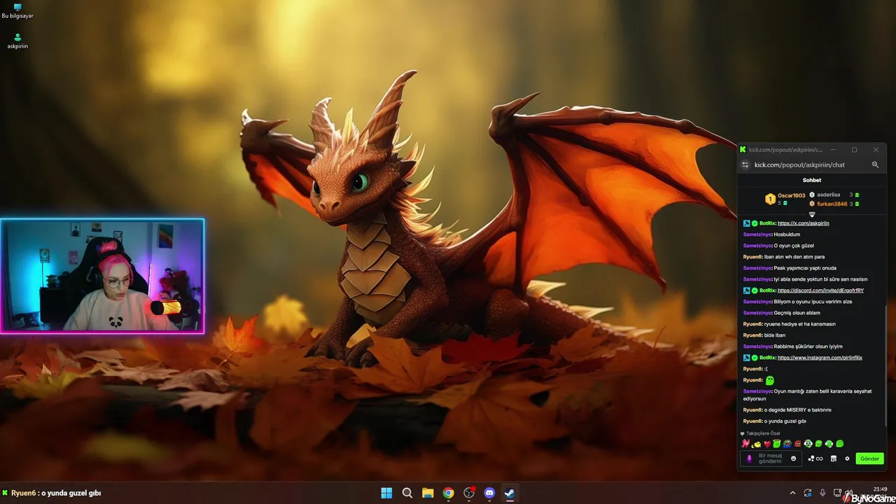Insert the last green ghost emote in the row

(840, 444)
